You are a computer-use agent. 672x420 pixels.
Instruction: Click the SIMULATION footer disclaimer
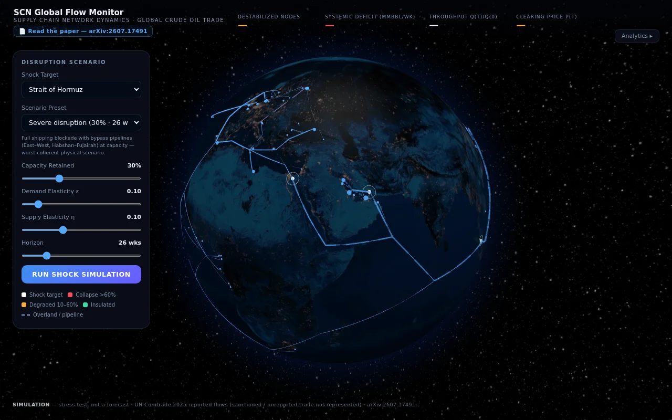214,405
